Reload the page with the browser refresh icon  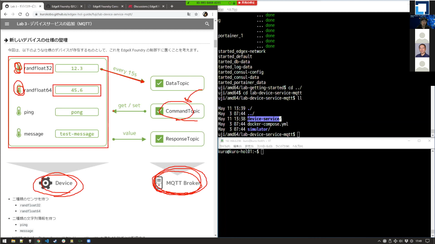pos(19,14)
